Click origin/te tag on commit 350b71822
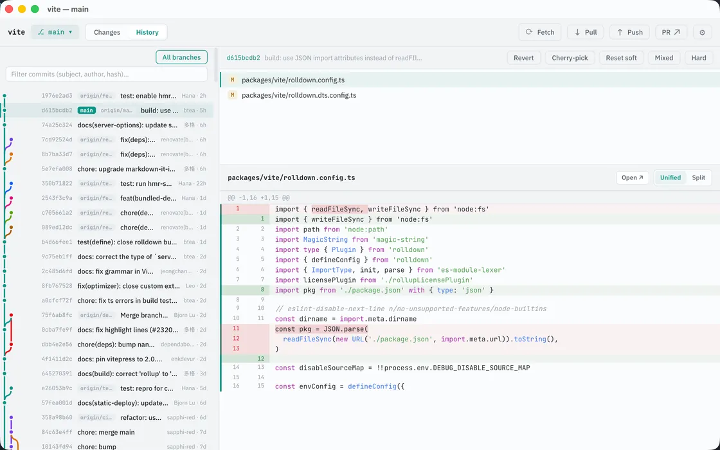Screen dimensions: 720x450 click(x=96, y=183)
